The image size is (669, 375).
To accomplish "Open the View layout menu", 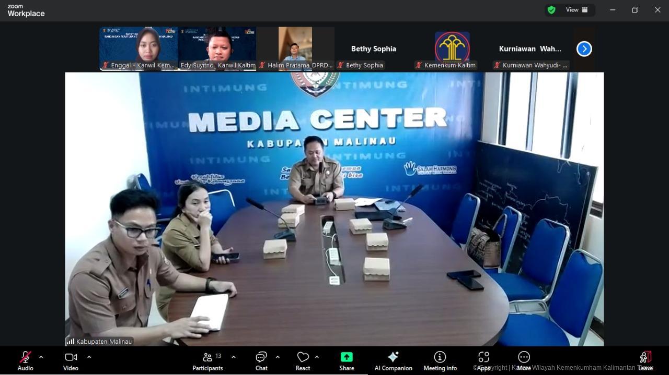I will tap(577, 10).
